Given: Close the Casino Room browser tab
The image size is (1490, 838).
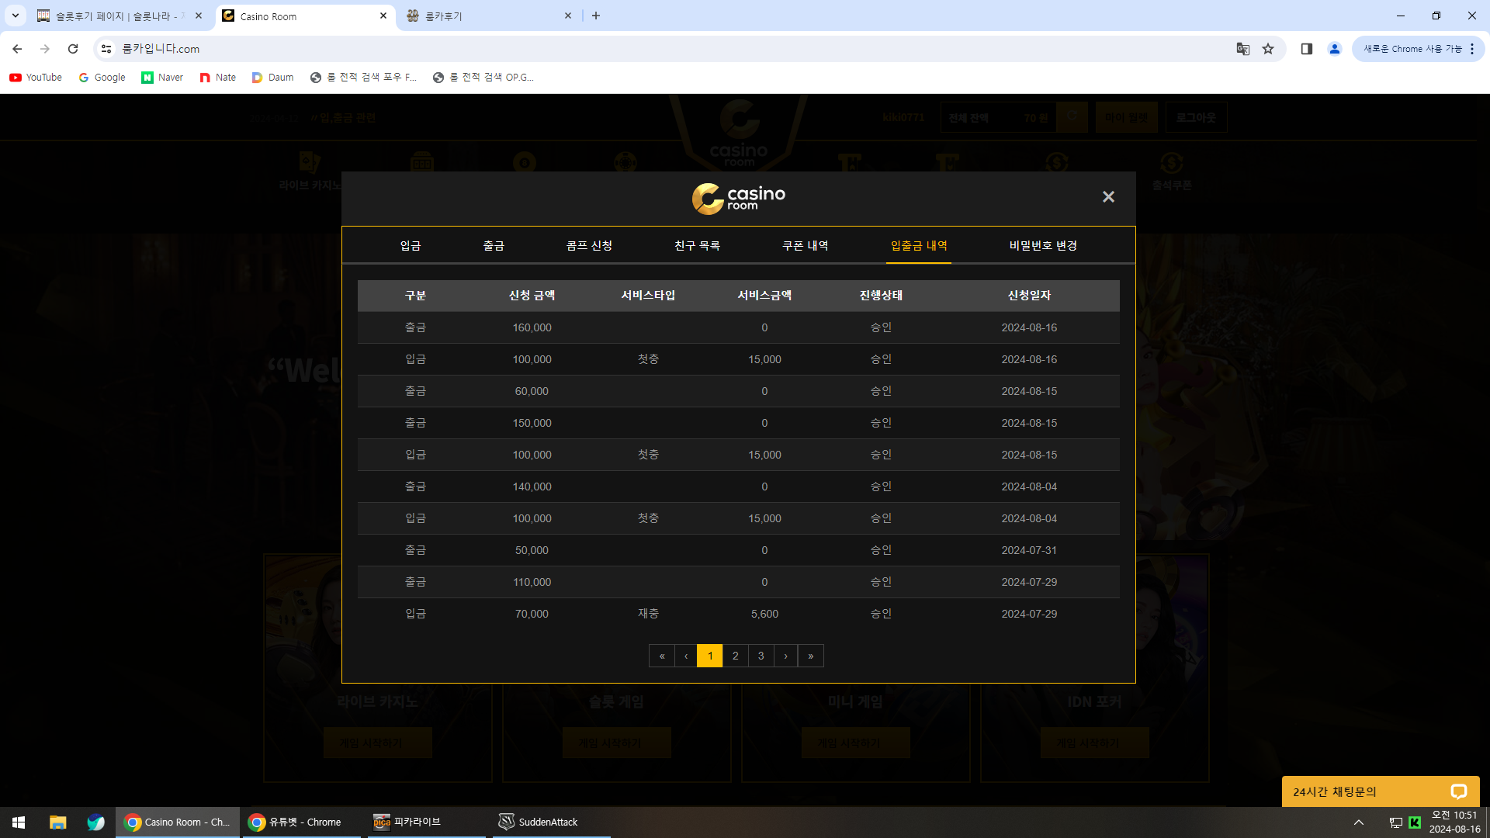Looking at the screenshot, I should click(x=383, y=16).
